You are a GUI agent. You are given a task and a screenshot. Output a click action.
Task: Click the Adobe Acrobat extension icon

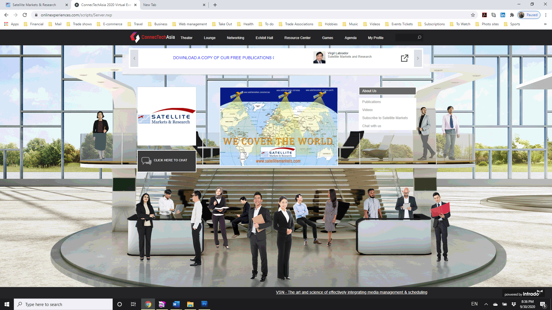(x=484, y=15)
